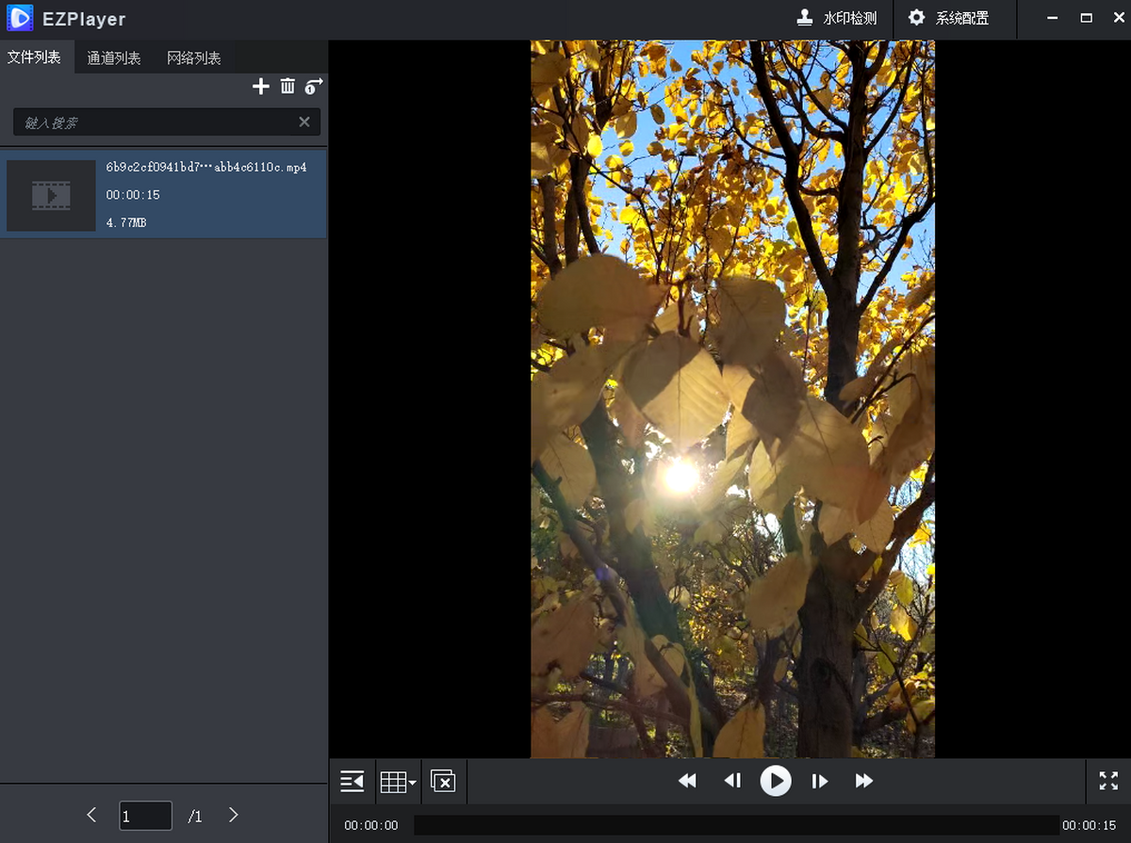1131x843 pixels.
Task: Click the file search input field
Action: (156, 122)
